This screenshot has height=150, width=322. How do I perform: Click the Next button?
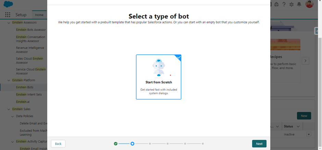tap(259, 144)
